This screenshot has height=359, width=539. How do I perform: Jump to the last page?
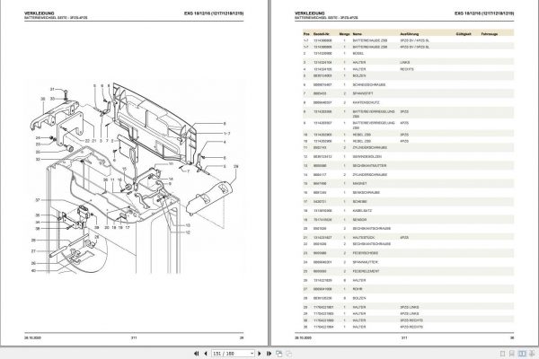[269, 354]
